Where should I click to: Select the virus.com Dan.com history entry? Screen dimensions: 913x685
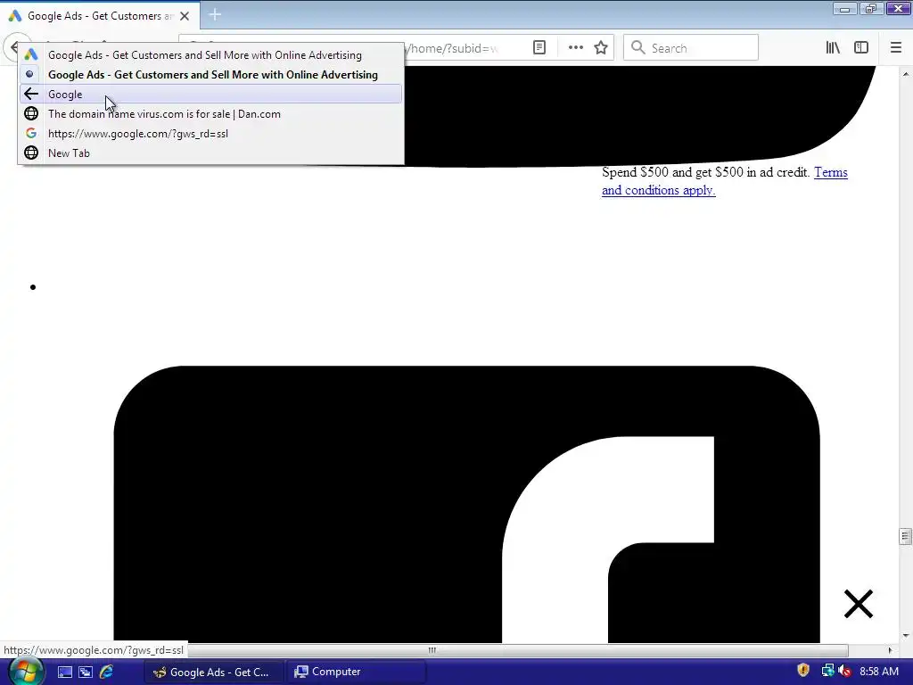coord(211,113)
